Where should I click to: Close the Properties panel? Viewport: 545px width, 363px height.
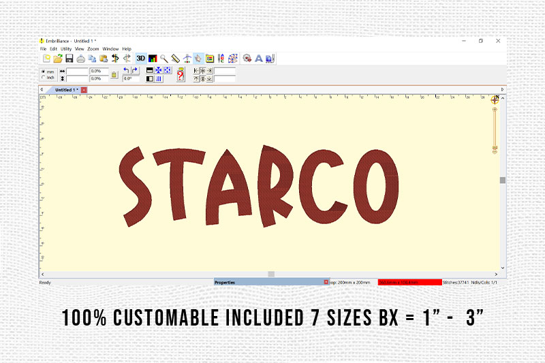pos(326,282)
